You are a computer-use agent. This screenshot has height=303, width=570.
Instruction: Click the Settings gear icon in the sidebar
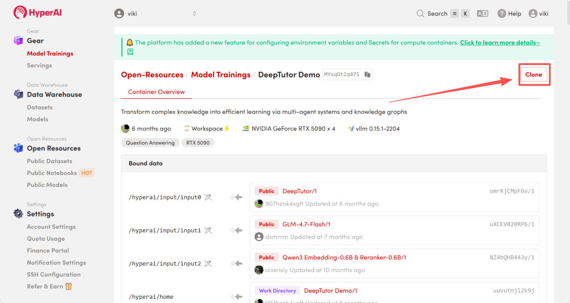18,213
